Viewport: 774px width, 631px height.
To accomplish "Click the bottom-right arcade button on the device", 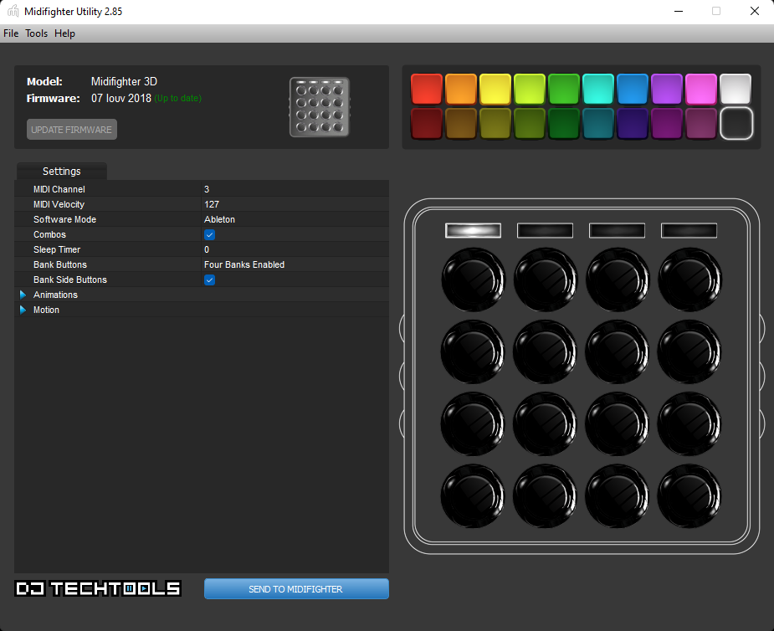I will click(690, 496).
